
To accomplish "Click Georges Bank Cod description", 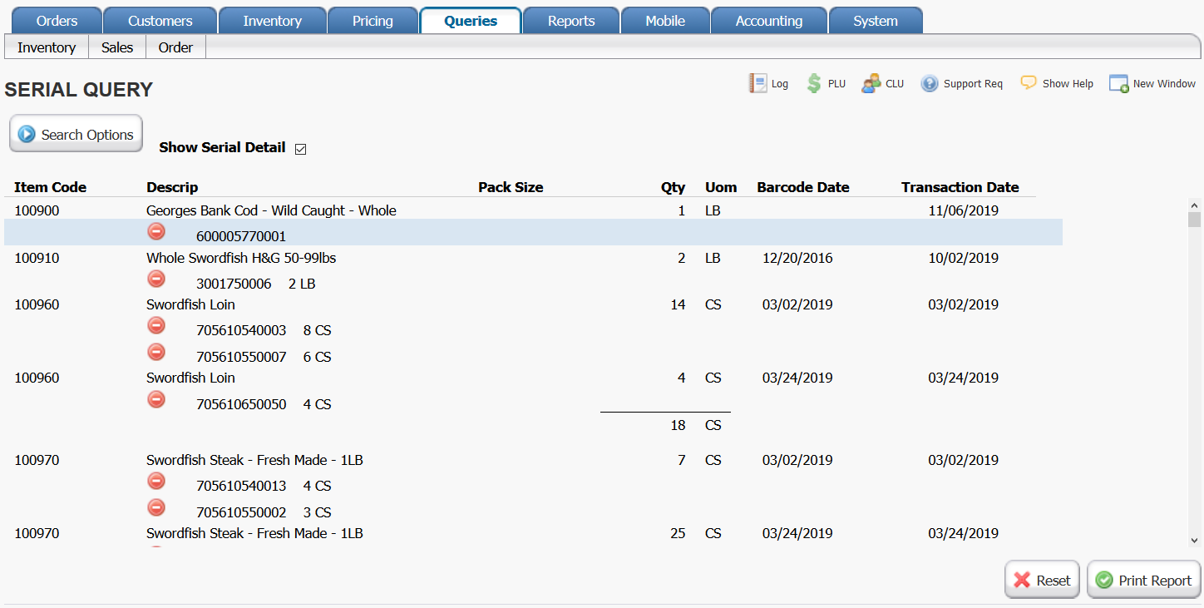I will [x=271, y=210].
